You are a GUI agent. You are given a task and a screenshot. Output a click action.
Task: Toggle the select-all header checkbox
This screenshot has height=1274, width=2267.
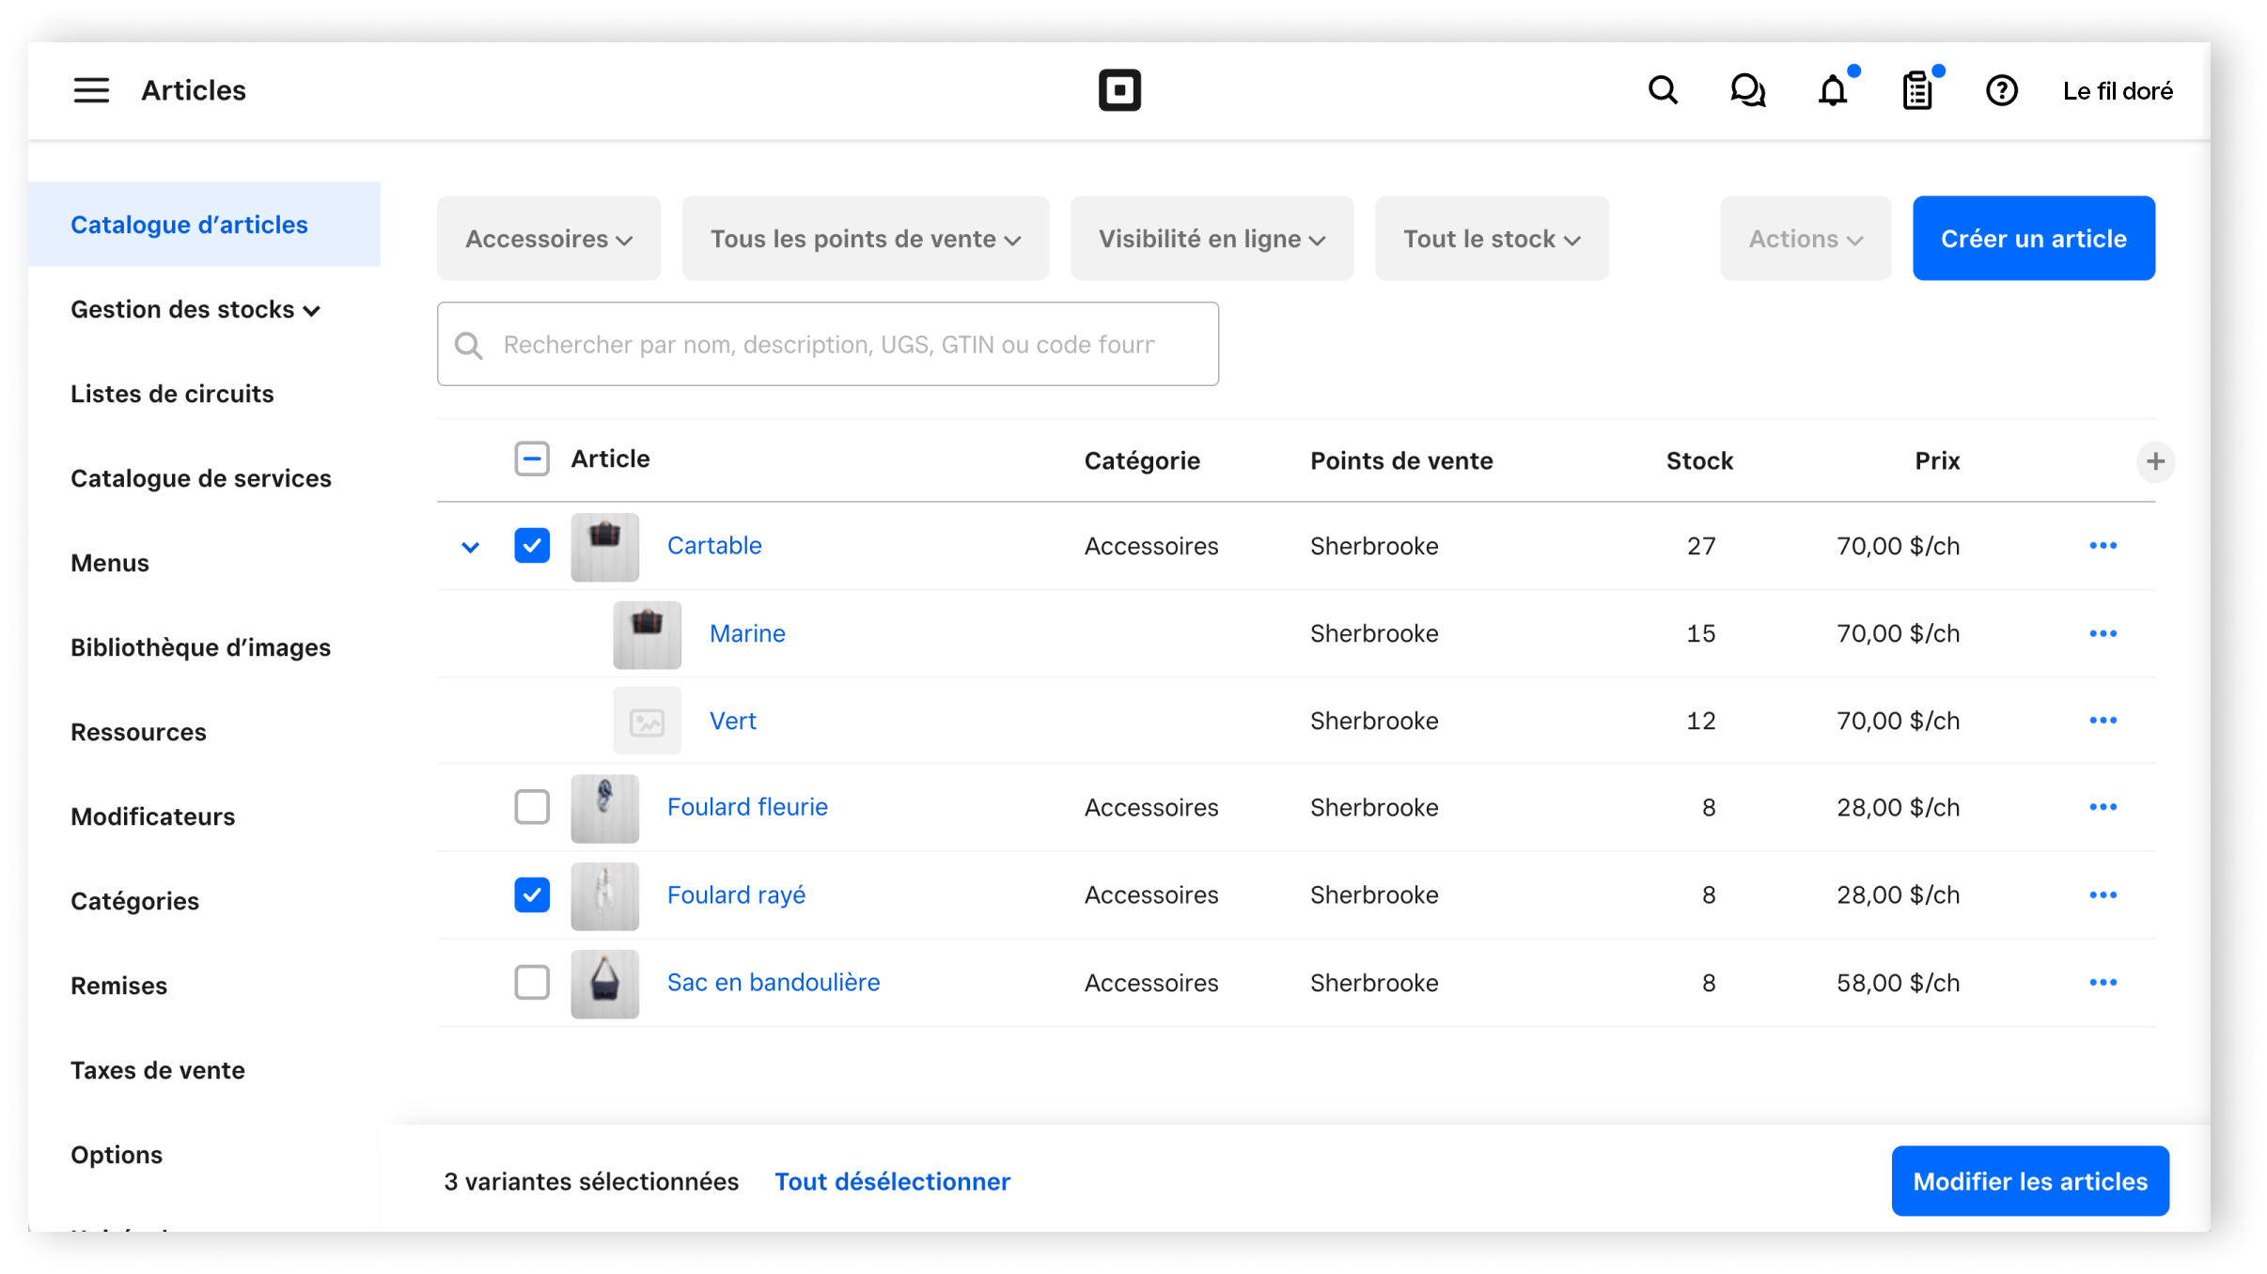click(x=532, y=459)
